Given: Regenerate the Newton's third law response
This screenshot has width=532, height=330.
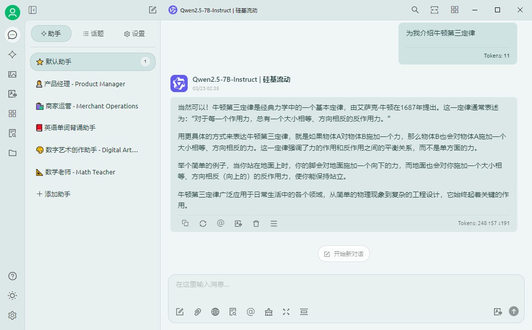Looking at the screenshot, I should (203, 223).
